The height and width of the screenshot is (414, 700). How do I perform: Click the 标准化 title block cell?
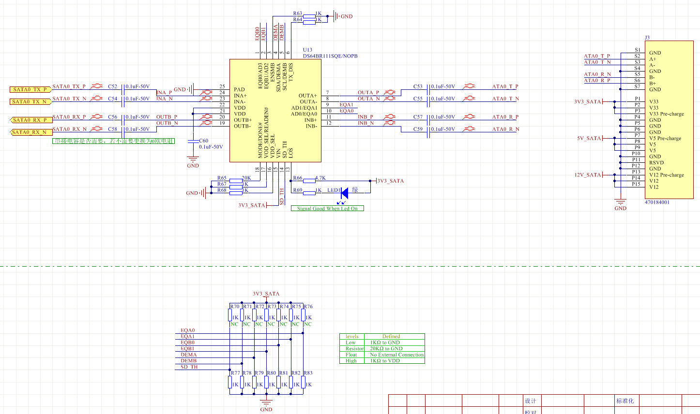point(625,400)
